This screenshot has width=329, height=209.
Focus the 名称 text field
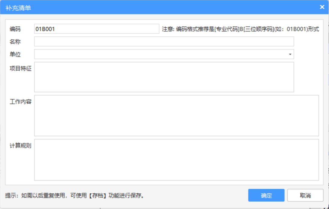pyautogui.click(x=164, y=42)
